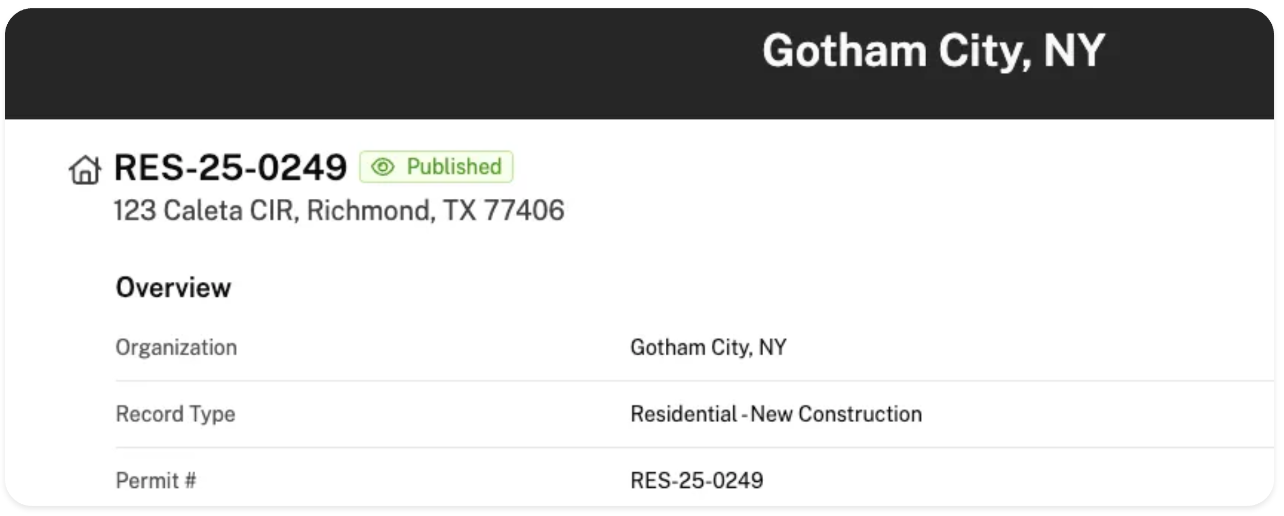Screen dimensions: 1284x516
Task: Click the word Construction in record type
Action: click(x=860, y=414)
